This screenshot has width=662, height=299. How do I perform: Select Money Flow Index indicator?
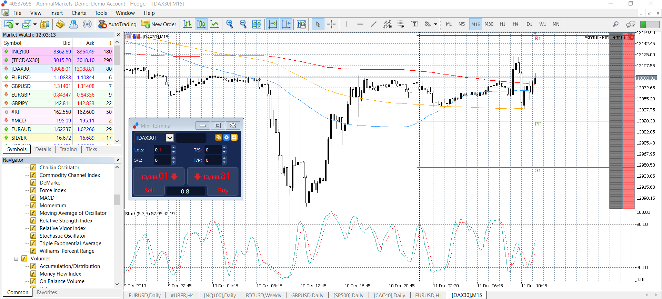(x=60, y=274)
